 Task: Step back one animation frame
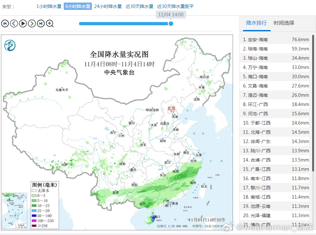pos(14,24)
